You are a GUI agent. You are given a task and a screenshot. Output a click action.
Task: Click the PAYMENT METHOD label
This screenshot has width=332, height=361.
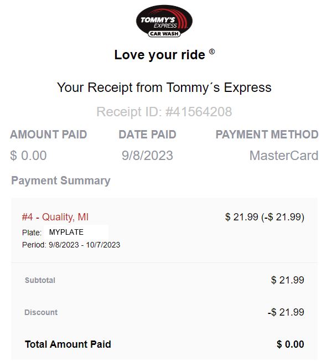[x=267, y=135]
